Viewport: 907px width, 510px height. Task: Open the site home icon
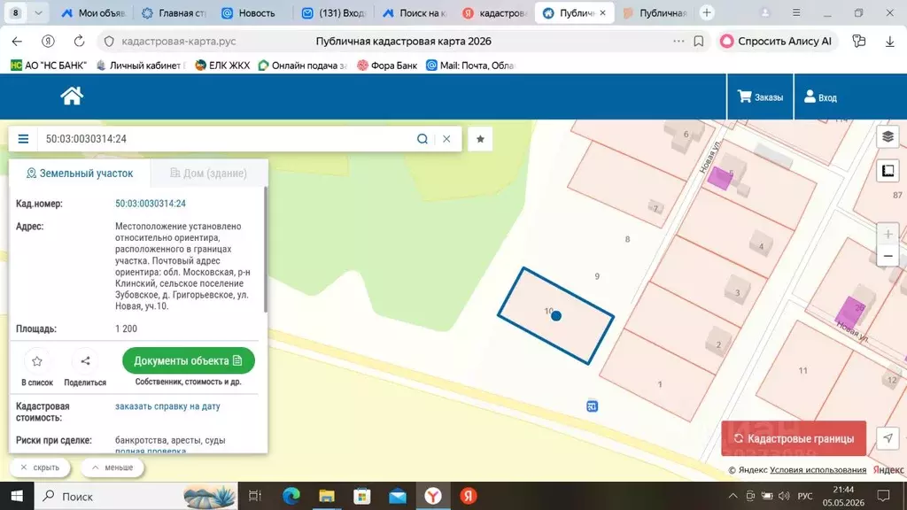[72, 96]
